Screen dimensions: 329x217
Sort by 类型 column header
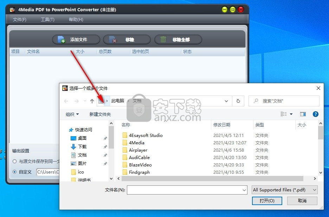click(x=259, y=125)
